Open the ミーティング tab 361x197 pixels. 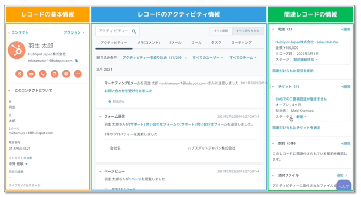click(x=241, y=43)
